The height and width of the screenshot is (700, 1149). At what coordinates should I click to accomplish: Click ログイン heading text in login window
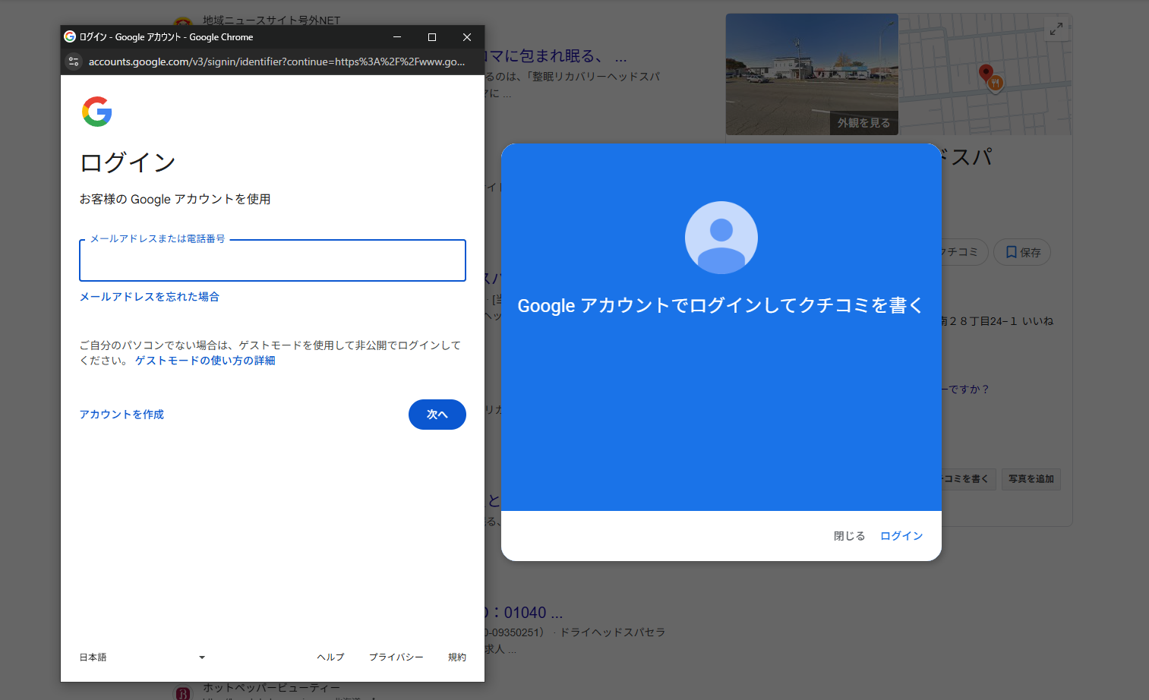pos(128,162)
